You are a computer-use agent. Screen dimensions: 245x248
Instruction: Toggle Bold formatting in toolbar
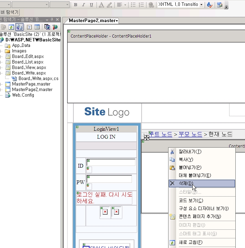[x=75, y=5]
